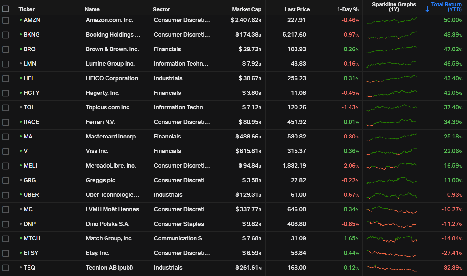Select the RACE row checkbox
467x276 pixels.
(x=6, y=122)
